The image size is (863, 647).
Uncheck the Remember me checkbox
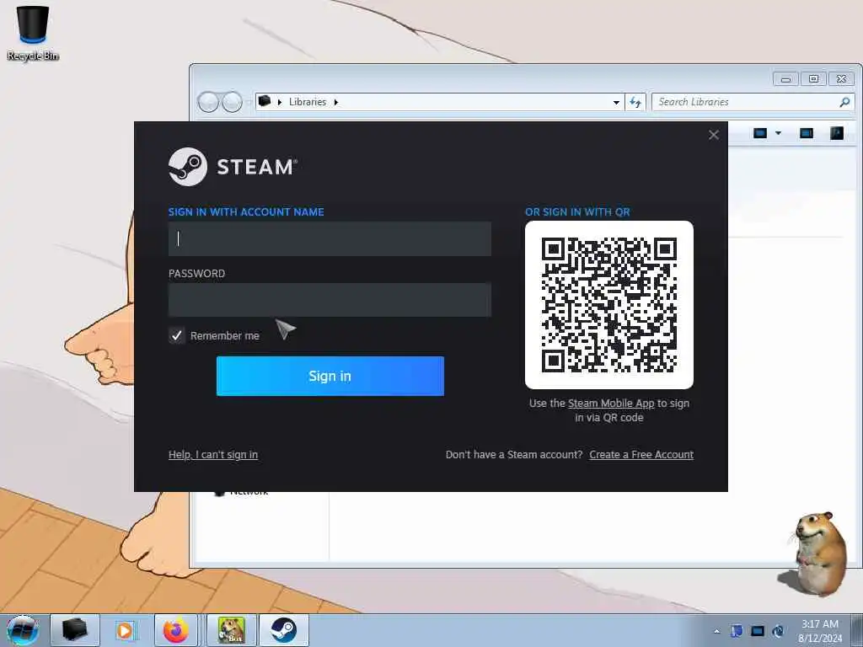pos(177,335)
